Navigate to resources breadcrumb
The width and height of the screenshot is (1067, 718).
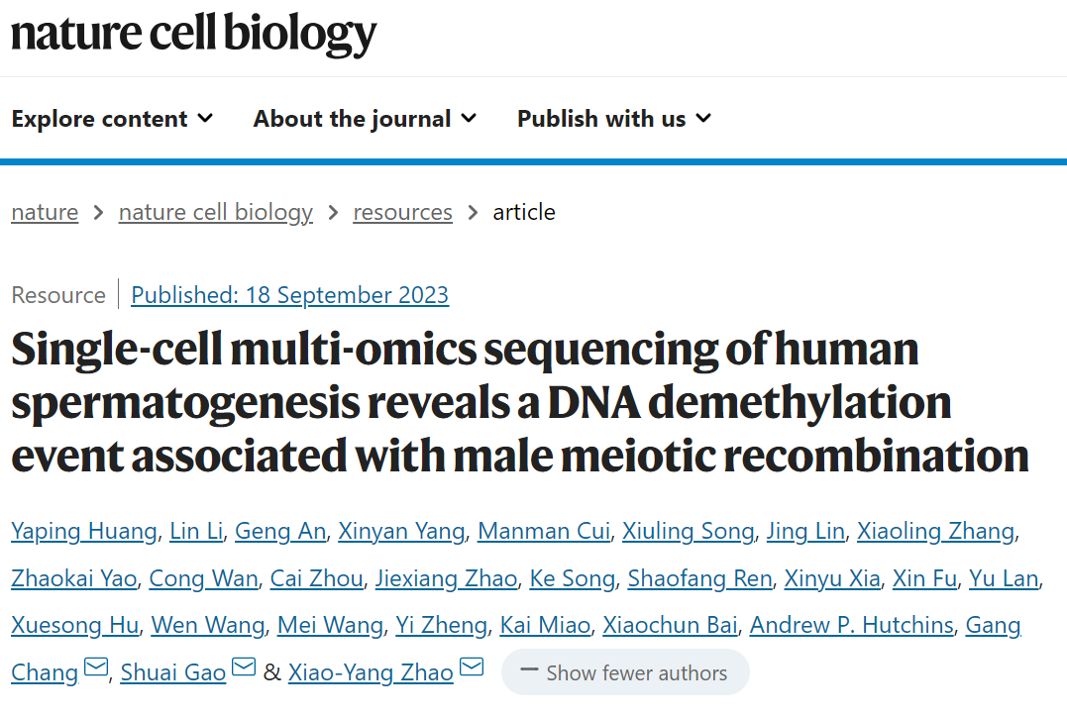tap(402, 212)
